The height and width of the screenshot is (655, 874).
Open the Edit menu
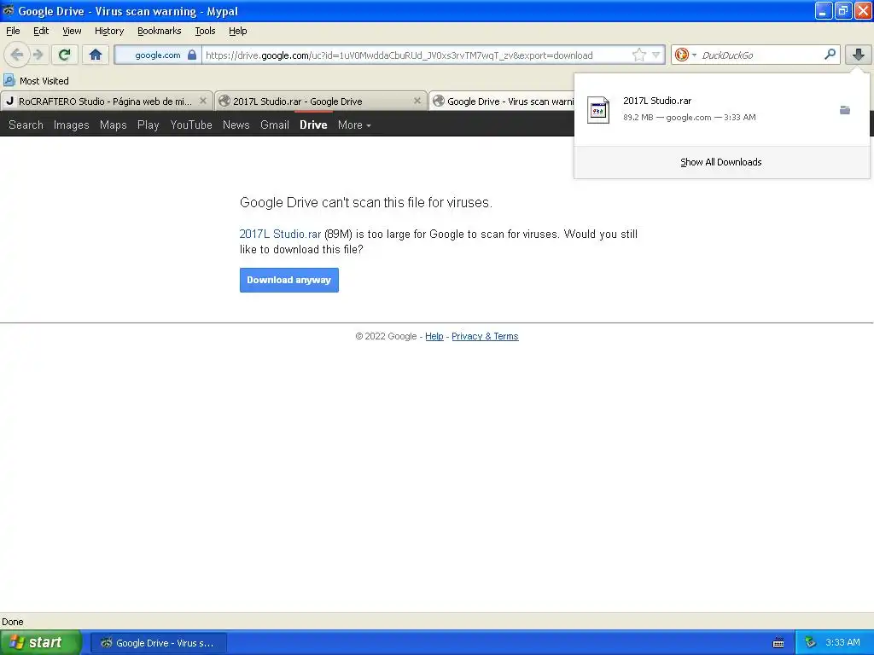pos(41,31)
